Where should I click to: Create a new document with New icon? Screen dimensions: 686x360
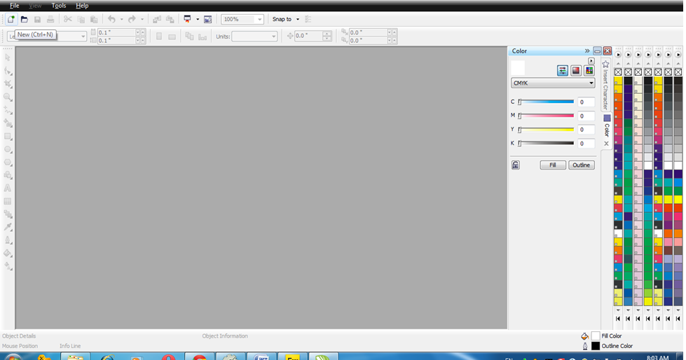tap(11, 19)
